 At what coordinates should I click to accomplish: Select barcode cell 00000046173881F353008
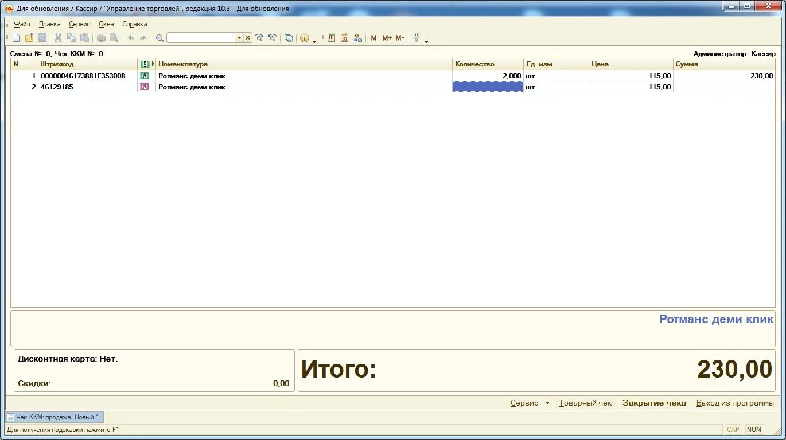(88, 76)
